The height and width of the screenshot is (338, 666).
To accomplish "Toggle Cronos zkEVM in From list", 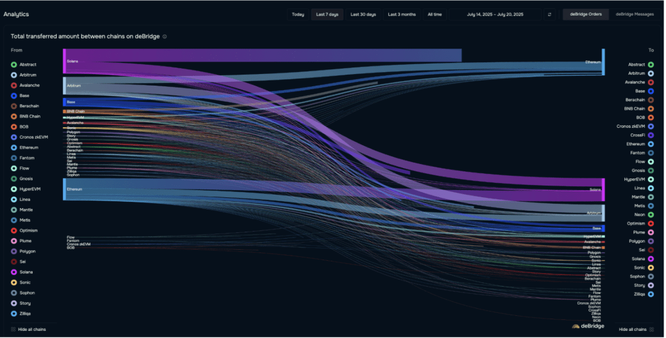I will (x=30, y=138).
